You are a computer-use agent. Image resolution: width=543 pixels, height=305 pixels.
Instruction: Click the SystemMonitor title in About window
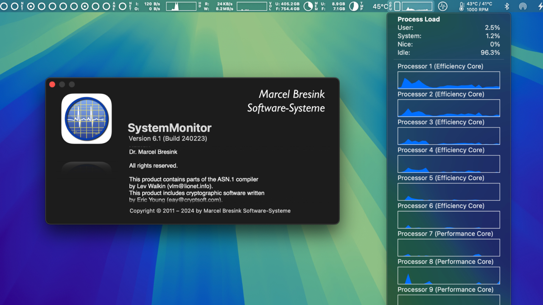coord(170,128)
